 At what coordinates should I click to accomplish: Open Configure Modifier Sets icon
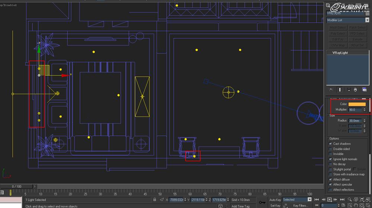[365, 89]
